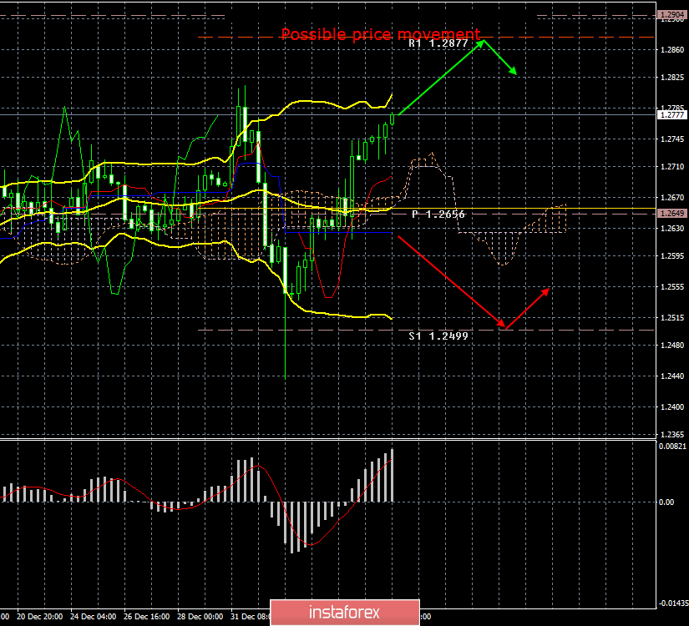689x626 pixels.
Task: Click the 1.2670 price axis value
Action: click(x=672, y=198)
